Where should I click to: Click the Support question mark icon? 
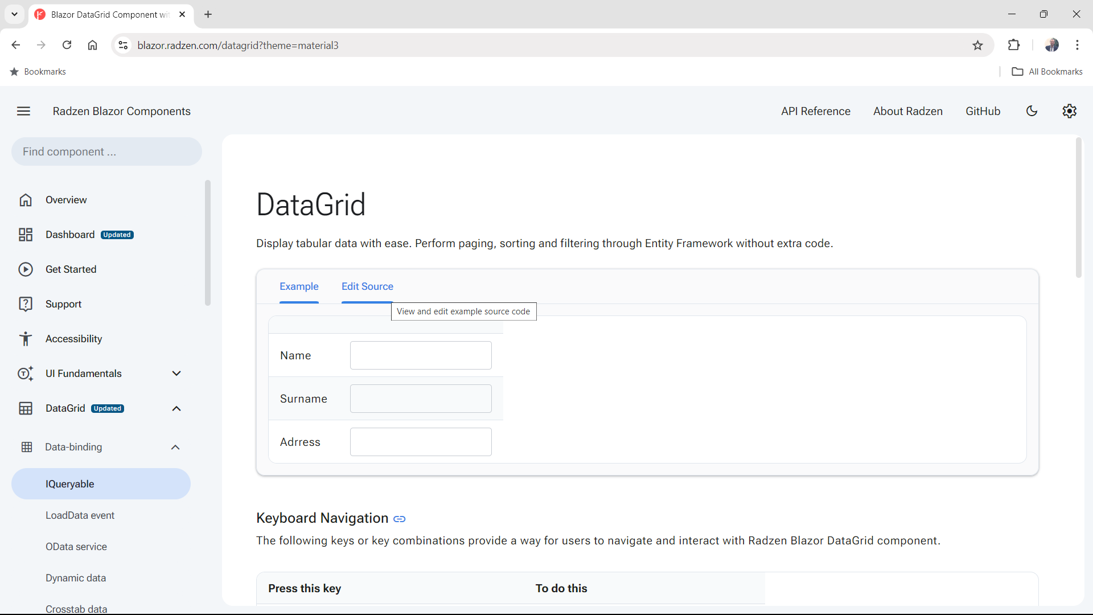tap(26, 304)
